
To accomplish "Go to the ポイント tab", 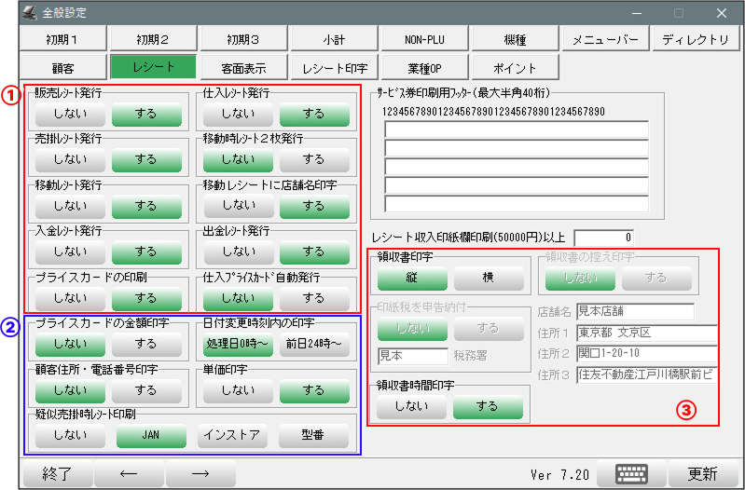I will click(515, 68).
